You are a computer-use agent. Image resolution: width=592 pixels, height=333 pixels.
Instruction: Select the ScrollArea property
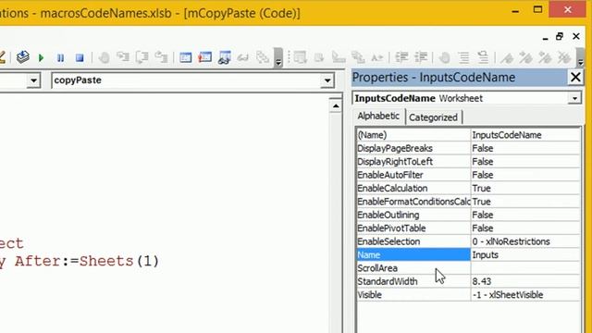(x=413, y=268)
